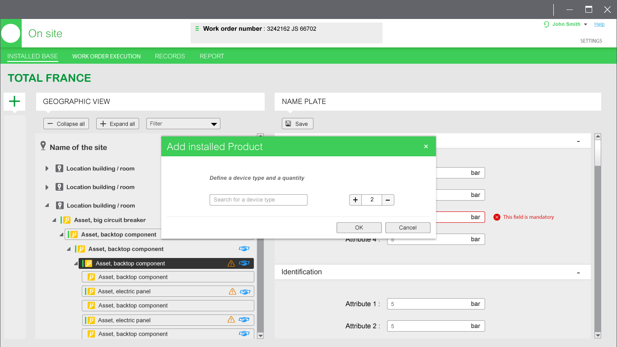
Task: Click lightning icon of big circuit breaker asset
Action: tap(67, 220)
